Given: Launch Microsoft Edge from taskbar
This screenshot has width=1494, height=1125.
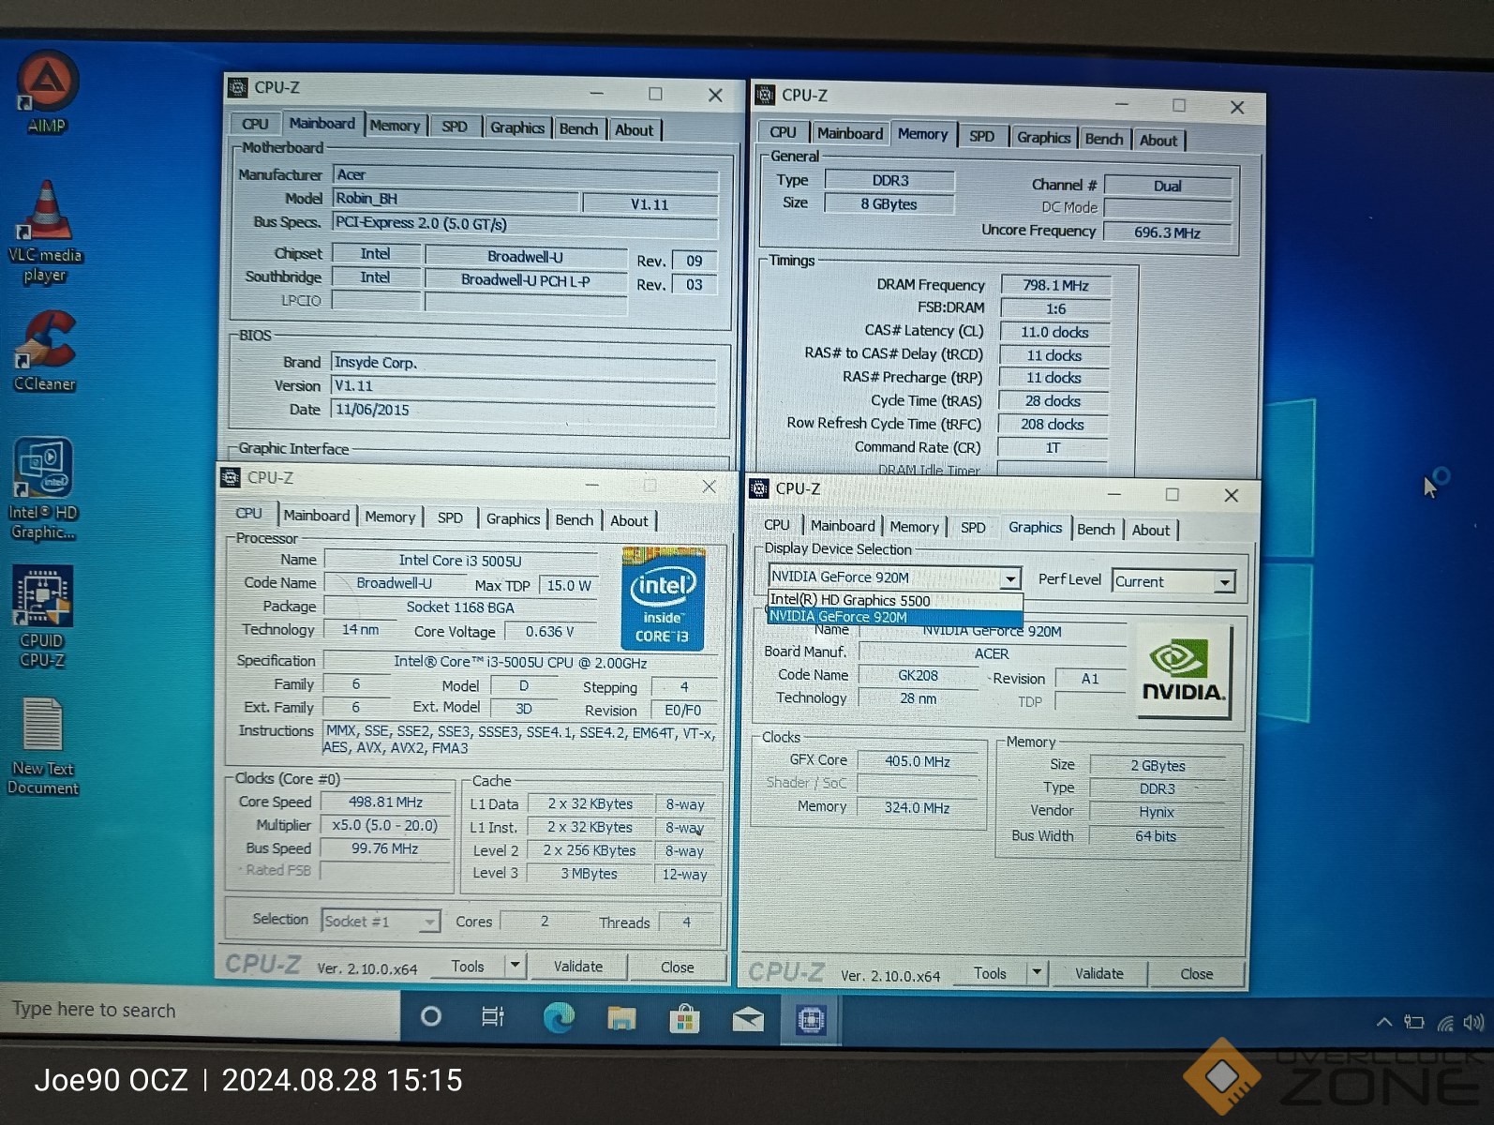Looking at the screenshot, I should tap(560, 1017).
